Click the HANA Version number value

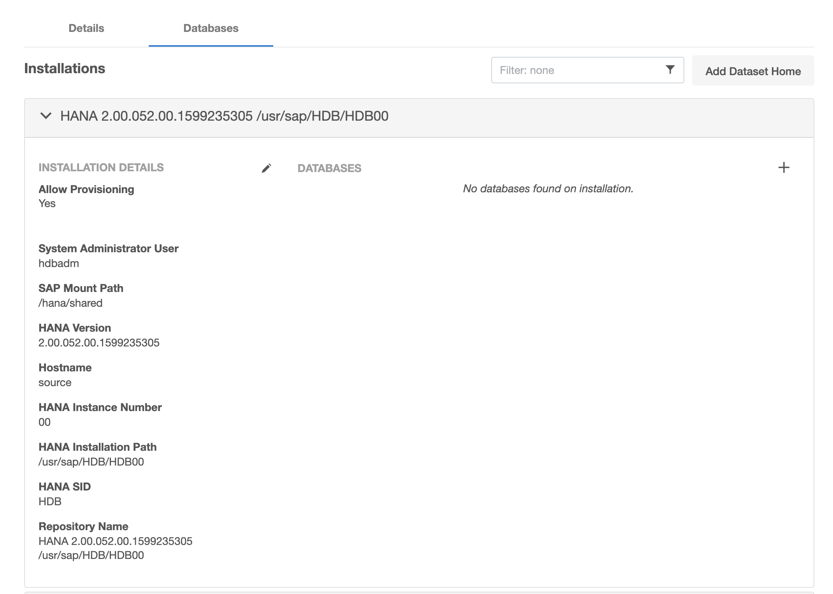pos(99,343)
